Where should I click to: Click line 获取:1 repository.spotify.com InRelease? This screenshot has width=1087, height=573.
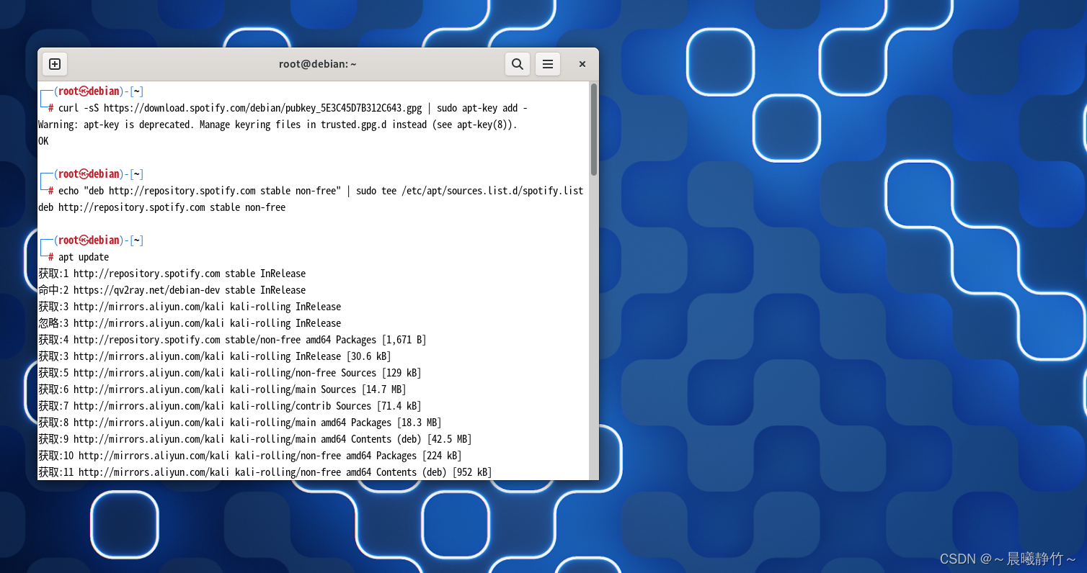click(172, 274)
